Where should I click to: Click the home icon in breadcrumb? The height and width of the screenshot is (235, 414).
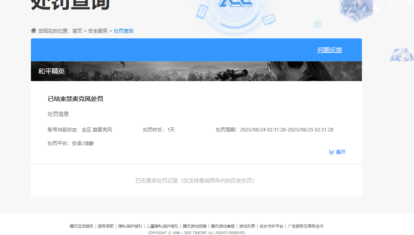tap(34, 31)
